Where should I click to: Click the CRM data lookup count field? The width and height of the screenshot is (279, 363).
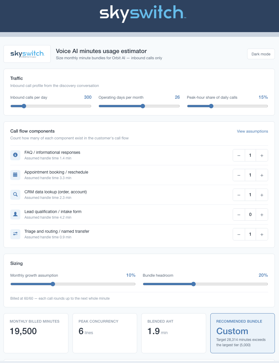point(250,195)
